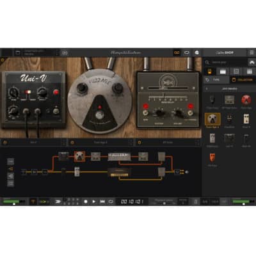The height and width of the screenshot is (256, 256).
Task: Open the hamburger menu at top right
Action: tap(252, 52)
